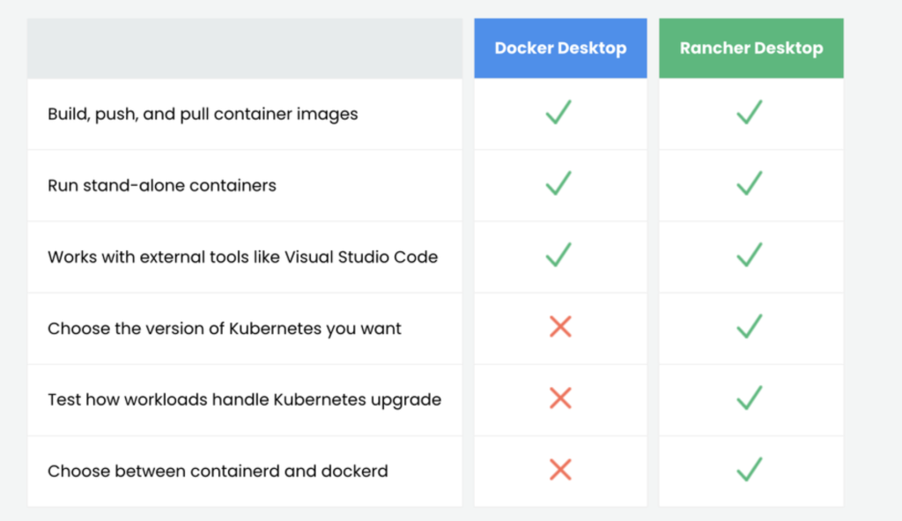Viewport: 902px width, 521px height.
Task: Click 'Choose the version of Kubernetes you want'
Action: tap(225, 329)
